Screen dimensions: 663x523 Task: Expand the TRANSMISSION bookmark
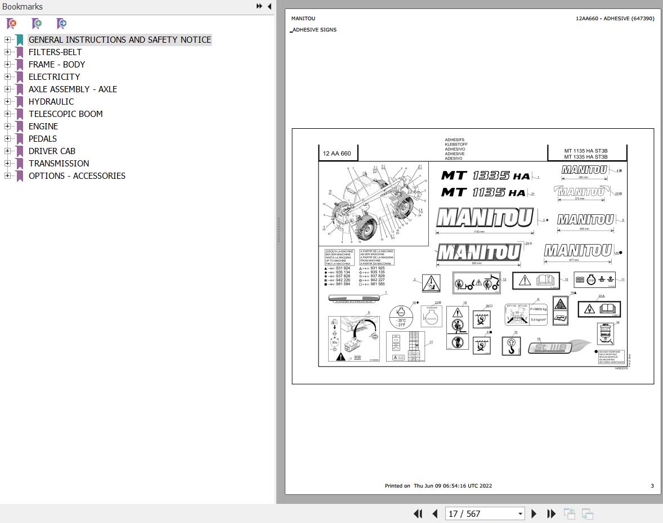[x=7, y=163]
